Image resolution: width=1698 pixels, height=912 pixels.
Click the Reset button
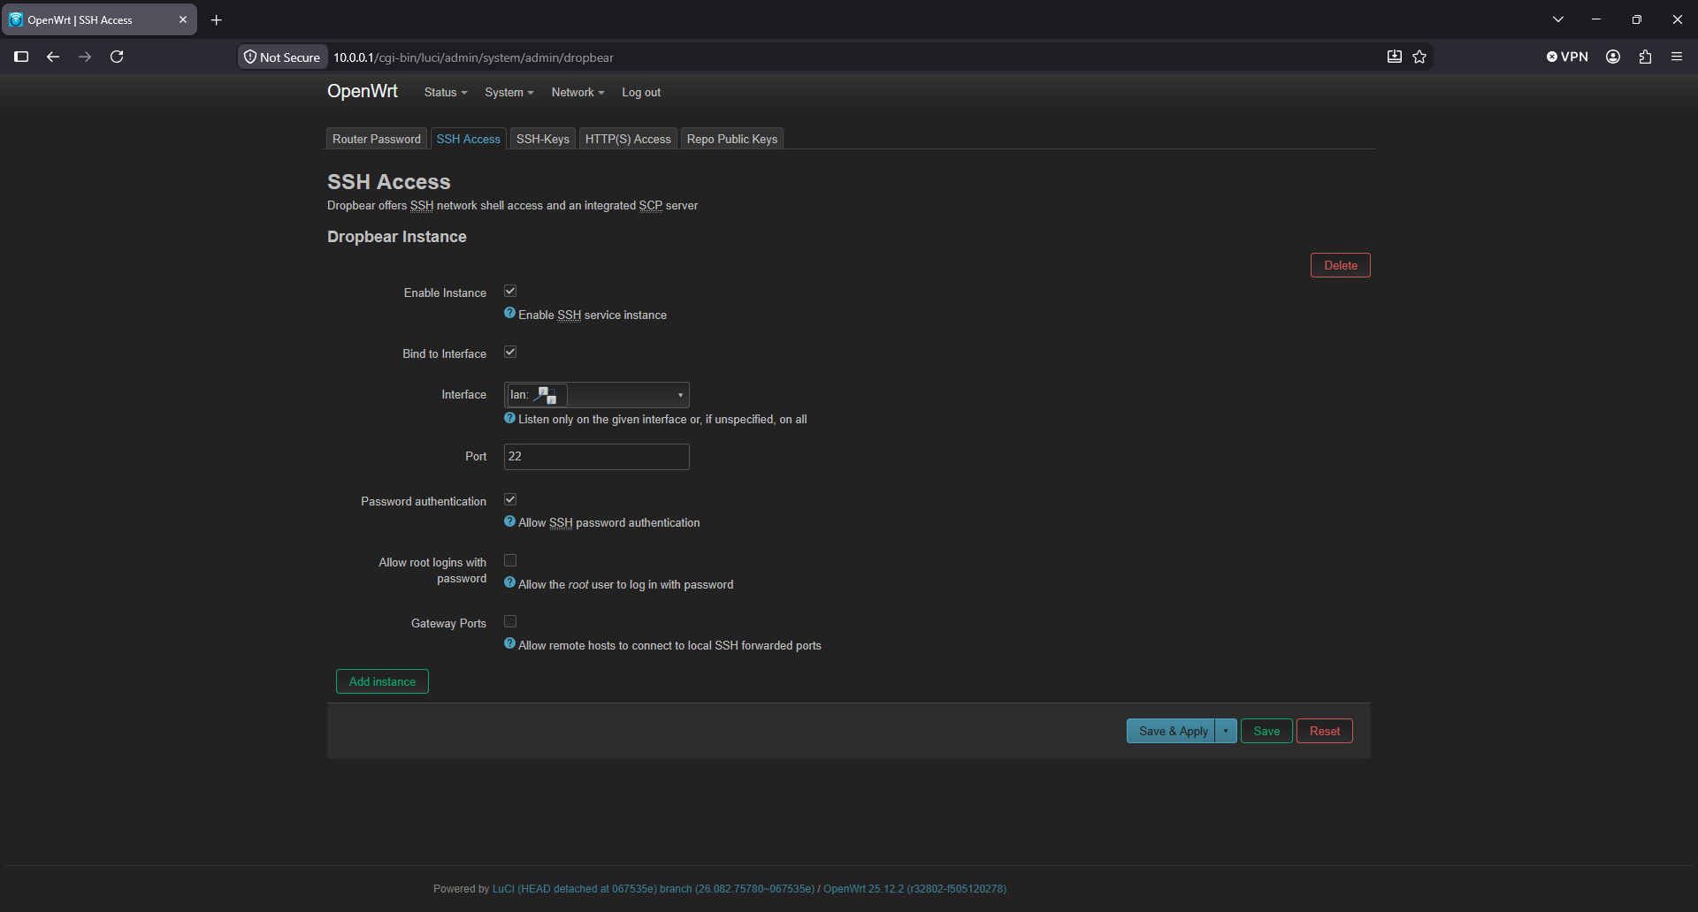1325,731
